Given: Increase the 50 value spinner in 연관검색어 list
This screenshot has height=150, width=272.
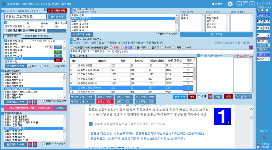Looking at the screenshot, I should tap(51, 46).
